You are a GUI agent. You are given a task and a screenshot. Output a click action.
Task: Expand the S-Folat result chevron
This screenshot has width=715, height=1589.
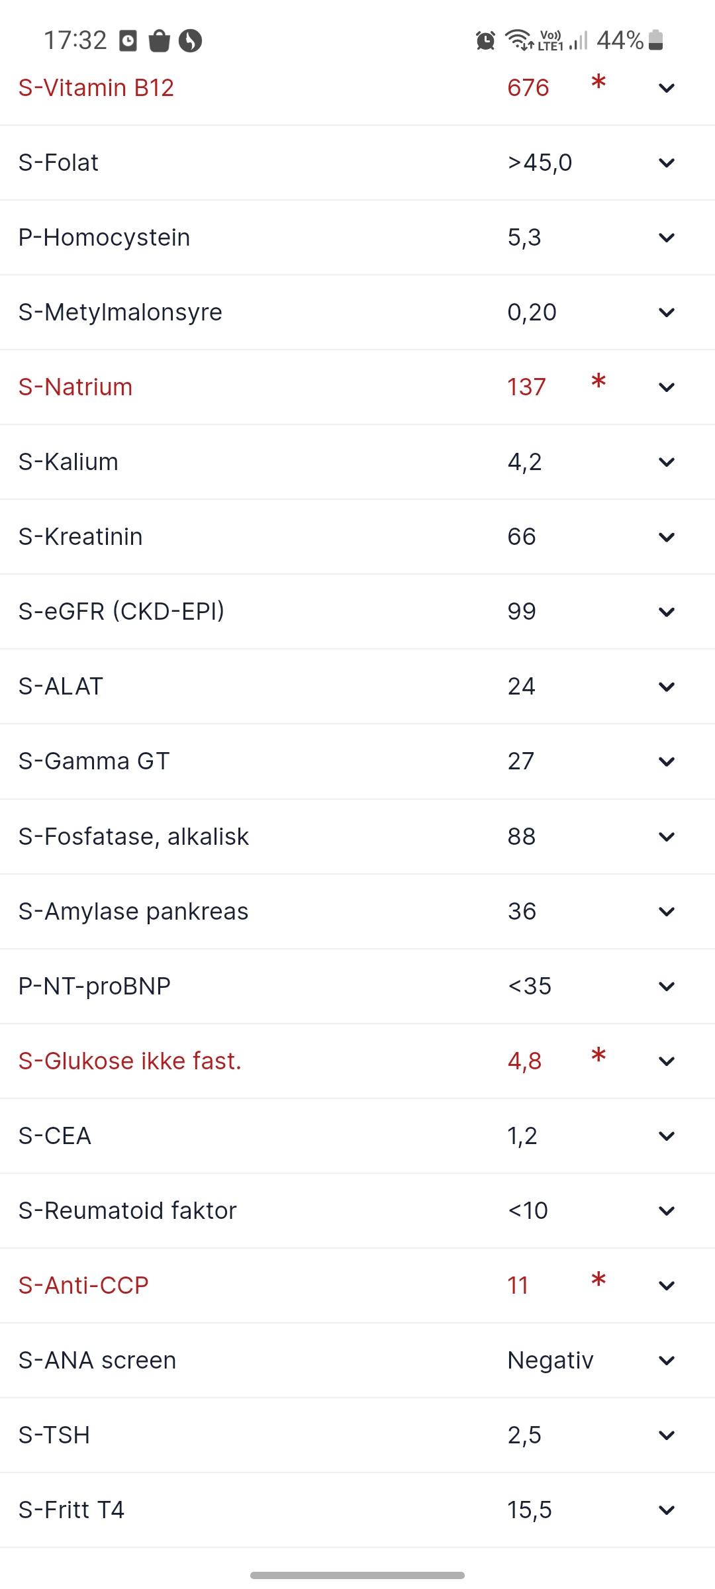point(667,163)
